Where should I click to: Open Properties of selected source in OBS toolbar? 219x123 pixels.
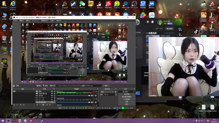pyautogui.click(x=39, y=86)
